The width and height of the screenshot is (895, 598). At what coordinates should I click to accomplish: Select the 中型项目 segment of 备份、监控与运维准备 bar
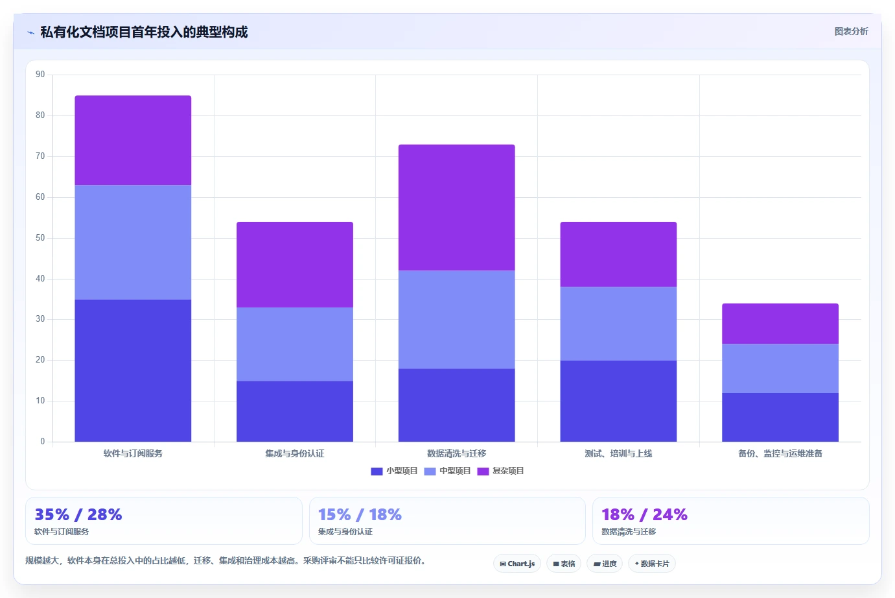[x=780, y=368]
